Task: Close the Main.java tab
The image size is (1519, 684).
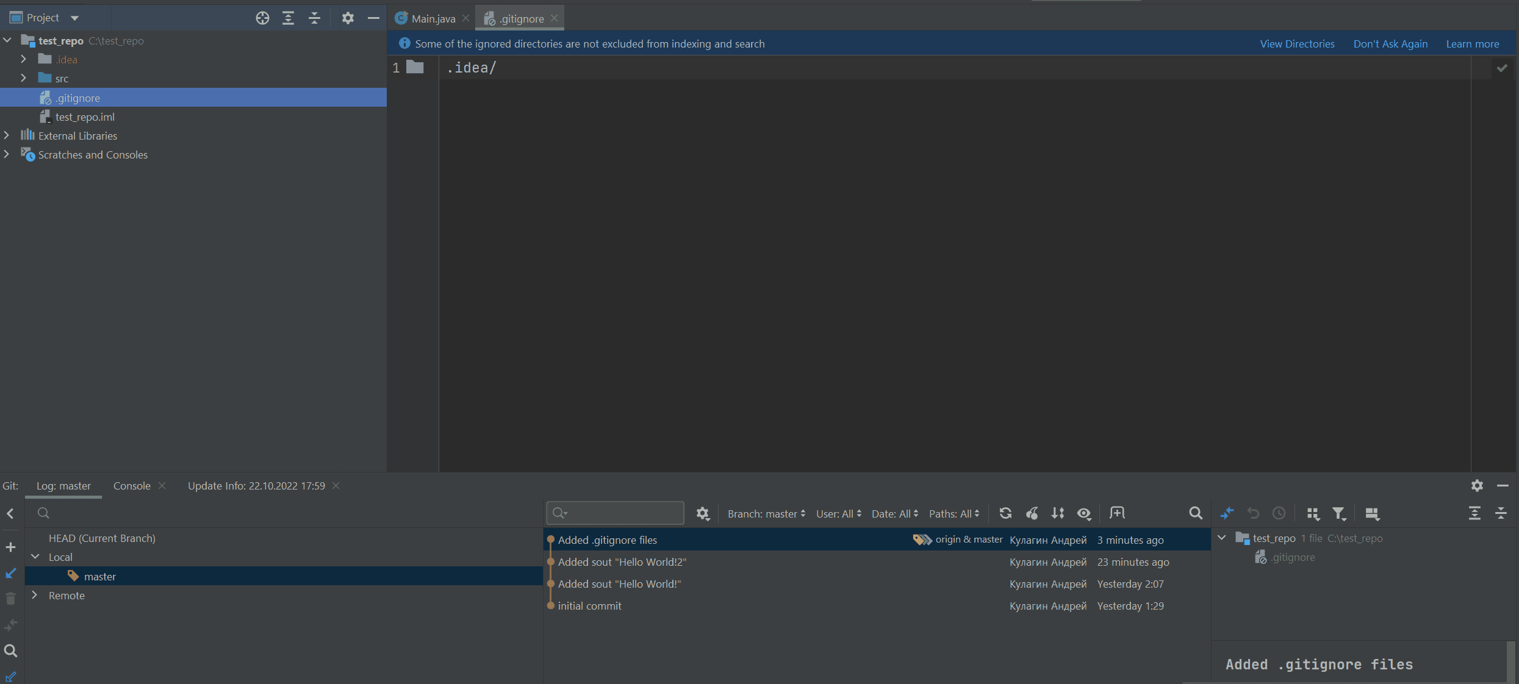Action: pyautogui.click(x=466, y=18)
